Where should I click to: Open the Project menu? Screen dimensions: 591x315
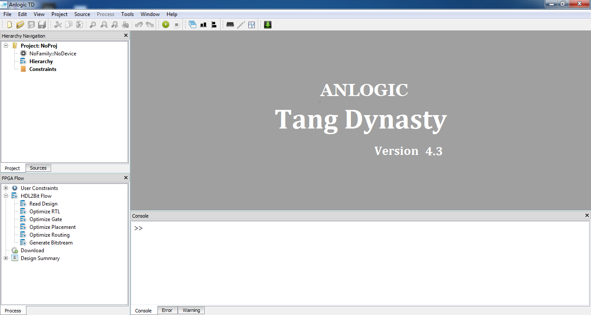pos(60,14)
